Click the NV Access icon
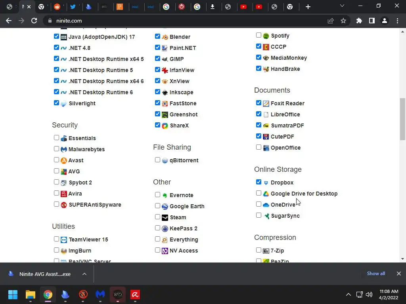This screenshot has width=406, height=304. (165, 251)
